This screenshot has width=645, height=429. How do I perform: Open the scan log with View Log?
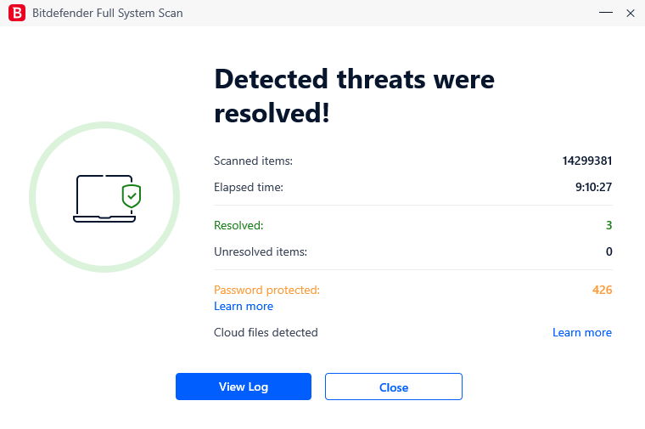tap(244, 387)
